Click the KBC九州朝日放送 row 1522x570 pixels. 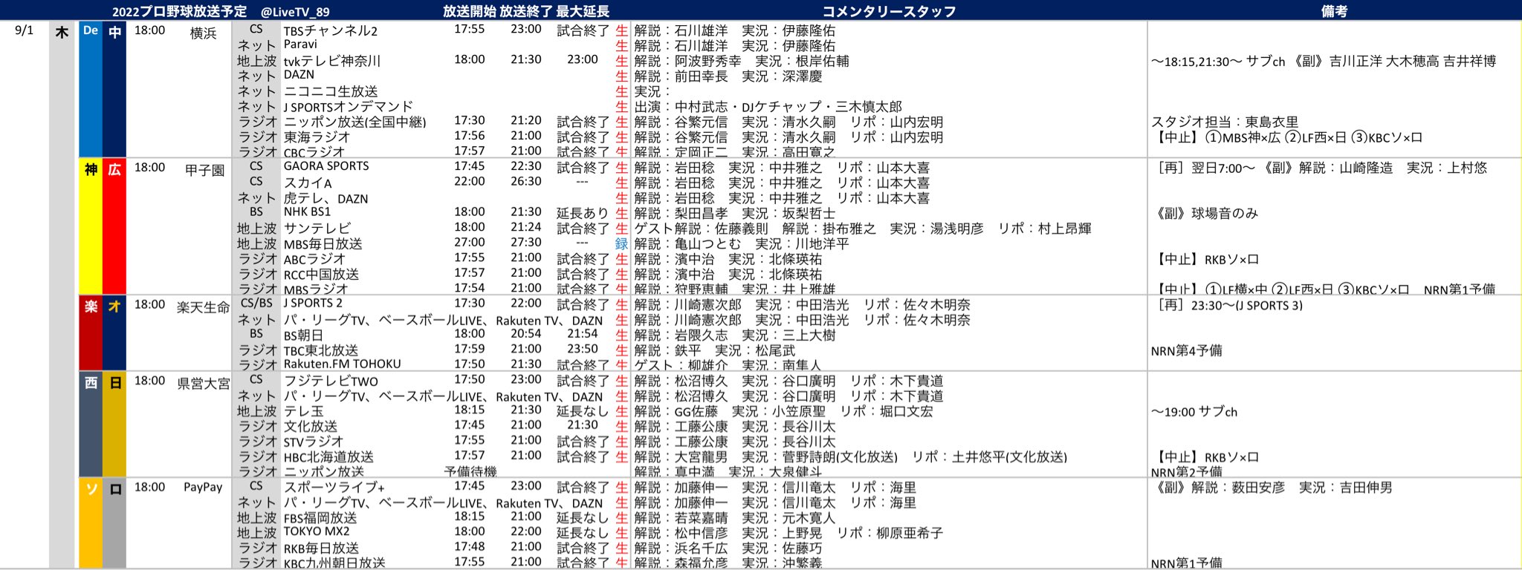coord(334,563)
